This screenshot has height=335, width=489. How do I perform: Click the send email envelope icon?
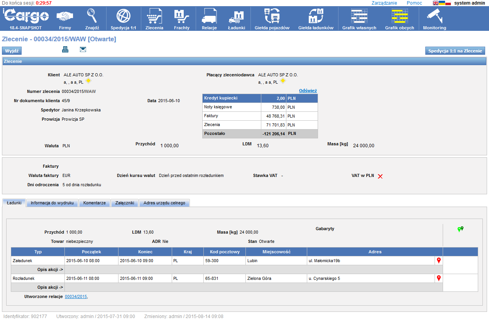point(83,49)
